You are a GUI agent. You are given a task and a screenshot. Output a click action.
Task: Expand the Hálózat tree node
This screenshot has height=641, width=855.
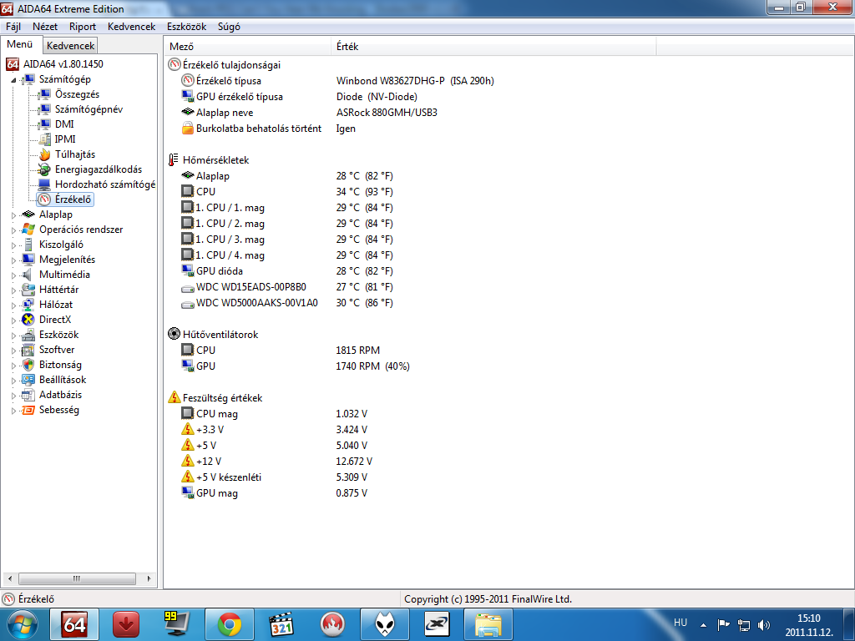[13, 305]
